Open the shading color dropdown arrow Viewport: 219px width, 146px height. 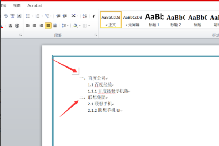(79, 26)
